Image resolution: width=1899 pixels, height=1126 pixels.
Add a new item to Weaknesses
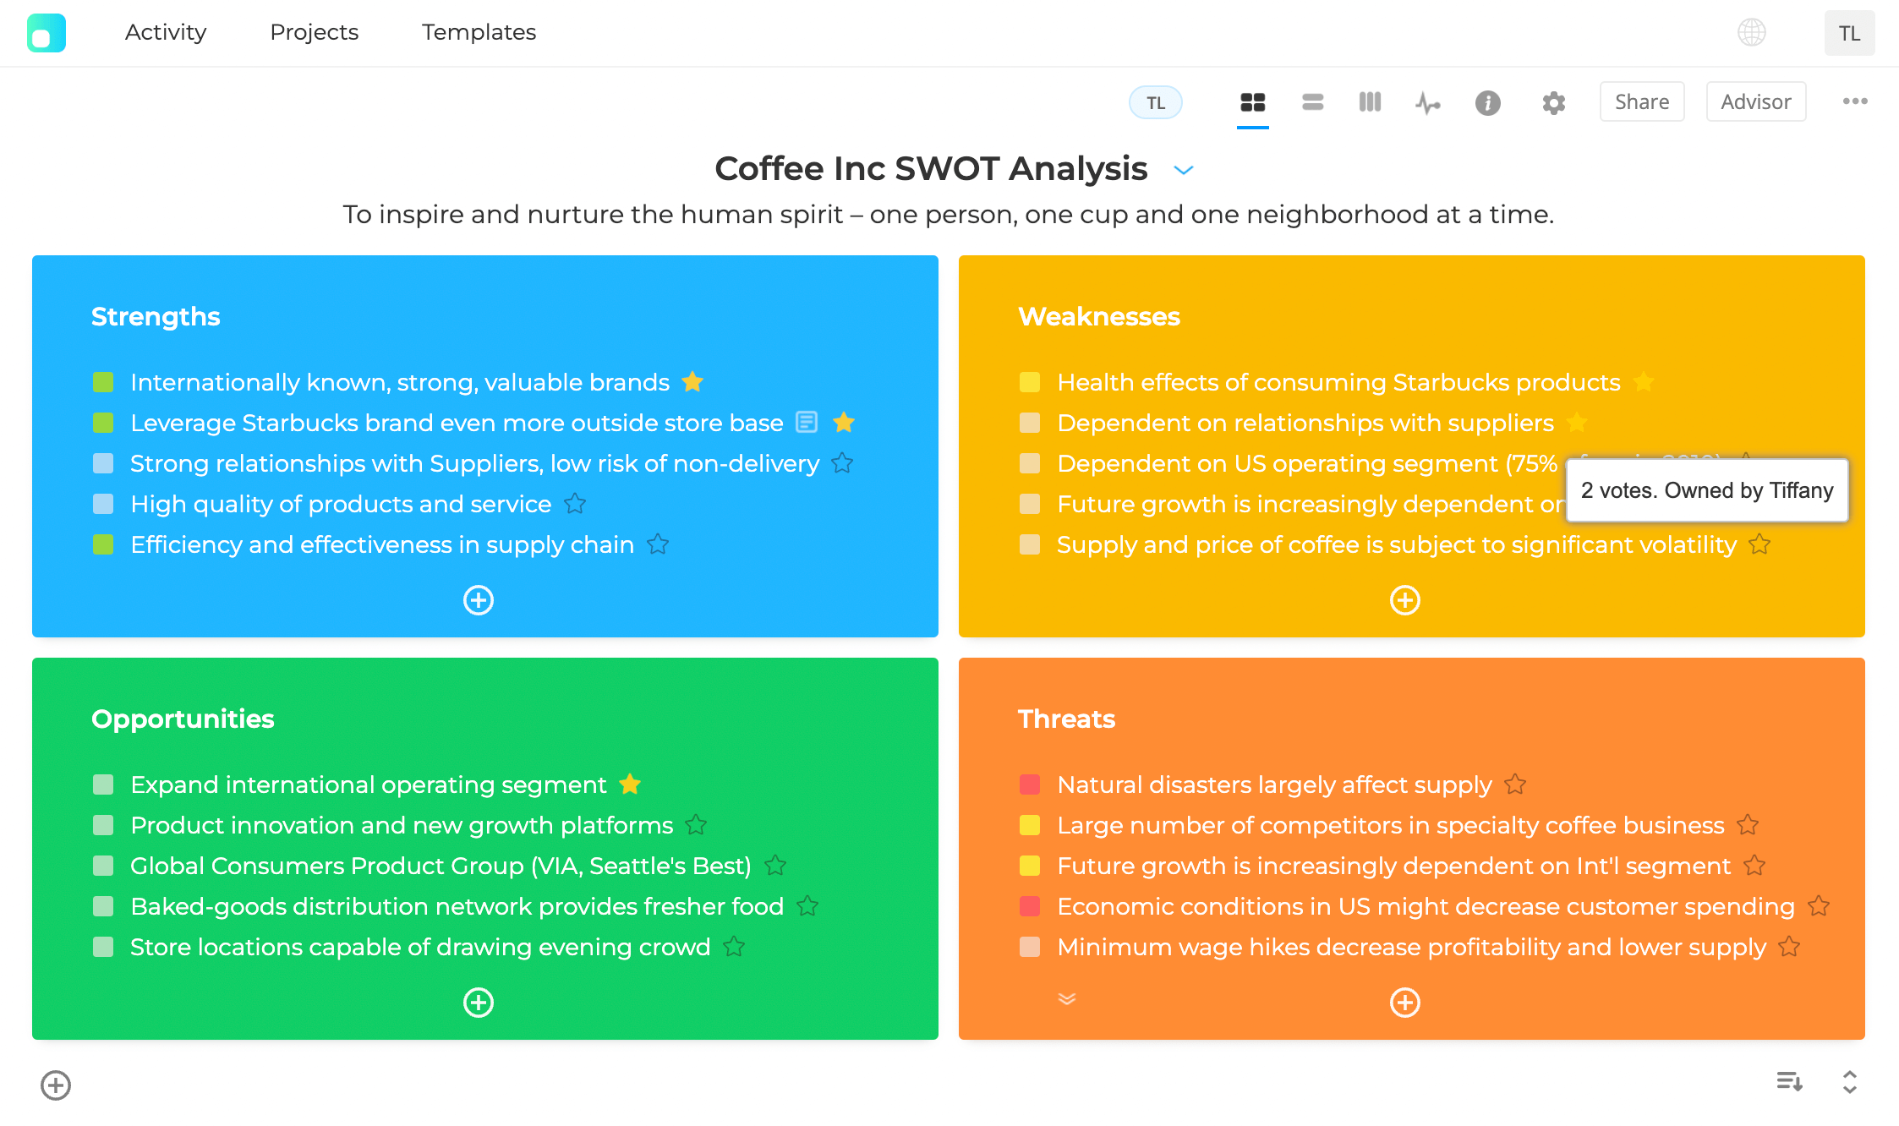[x=1405, y=600]
